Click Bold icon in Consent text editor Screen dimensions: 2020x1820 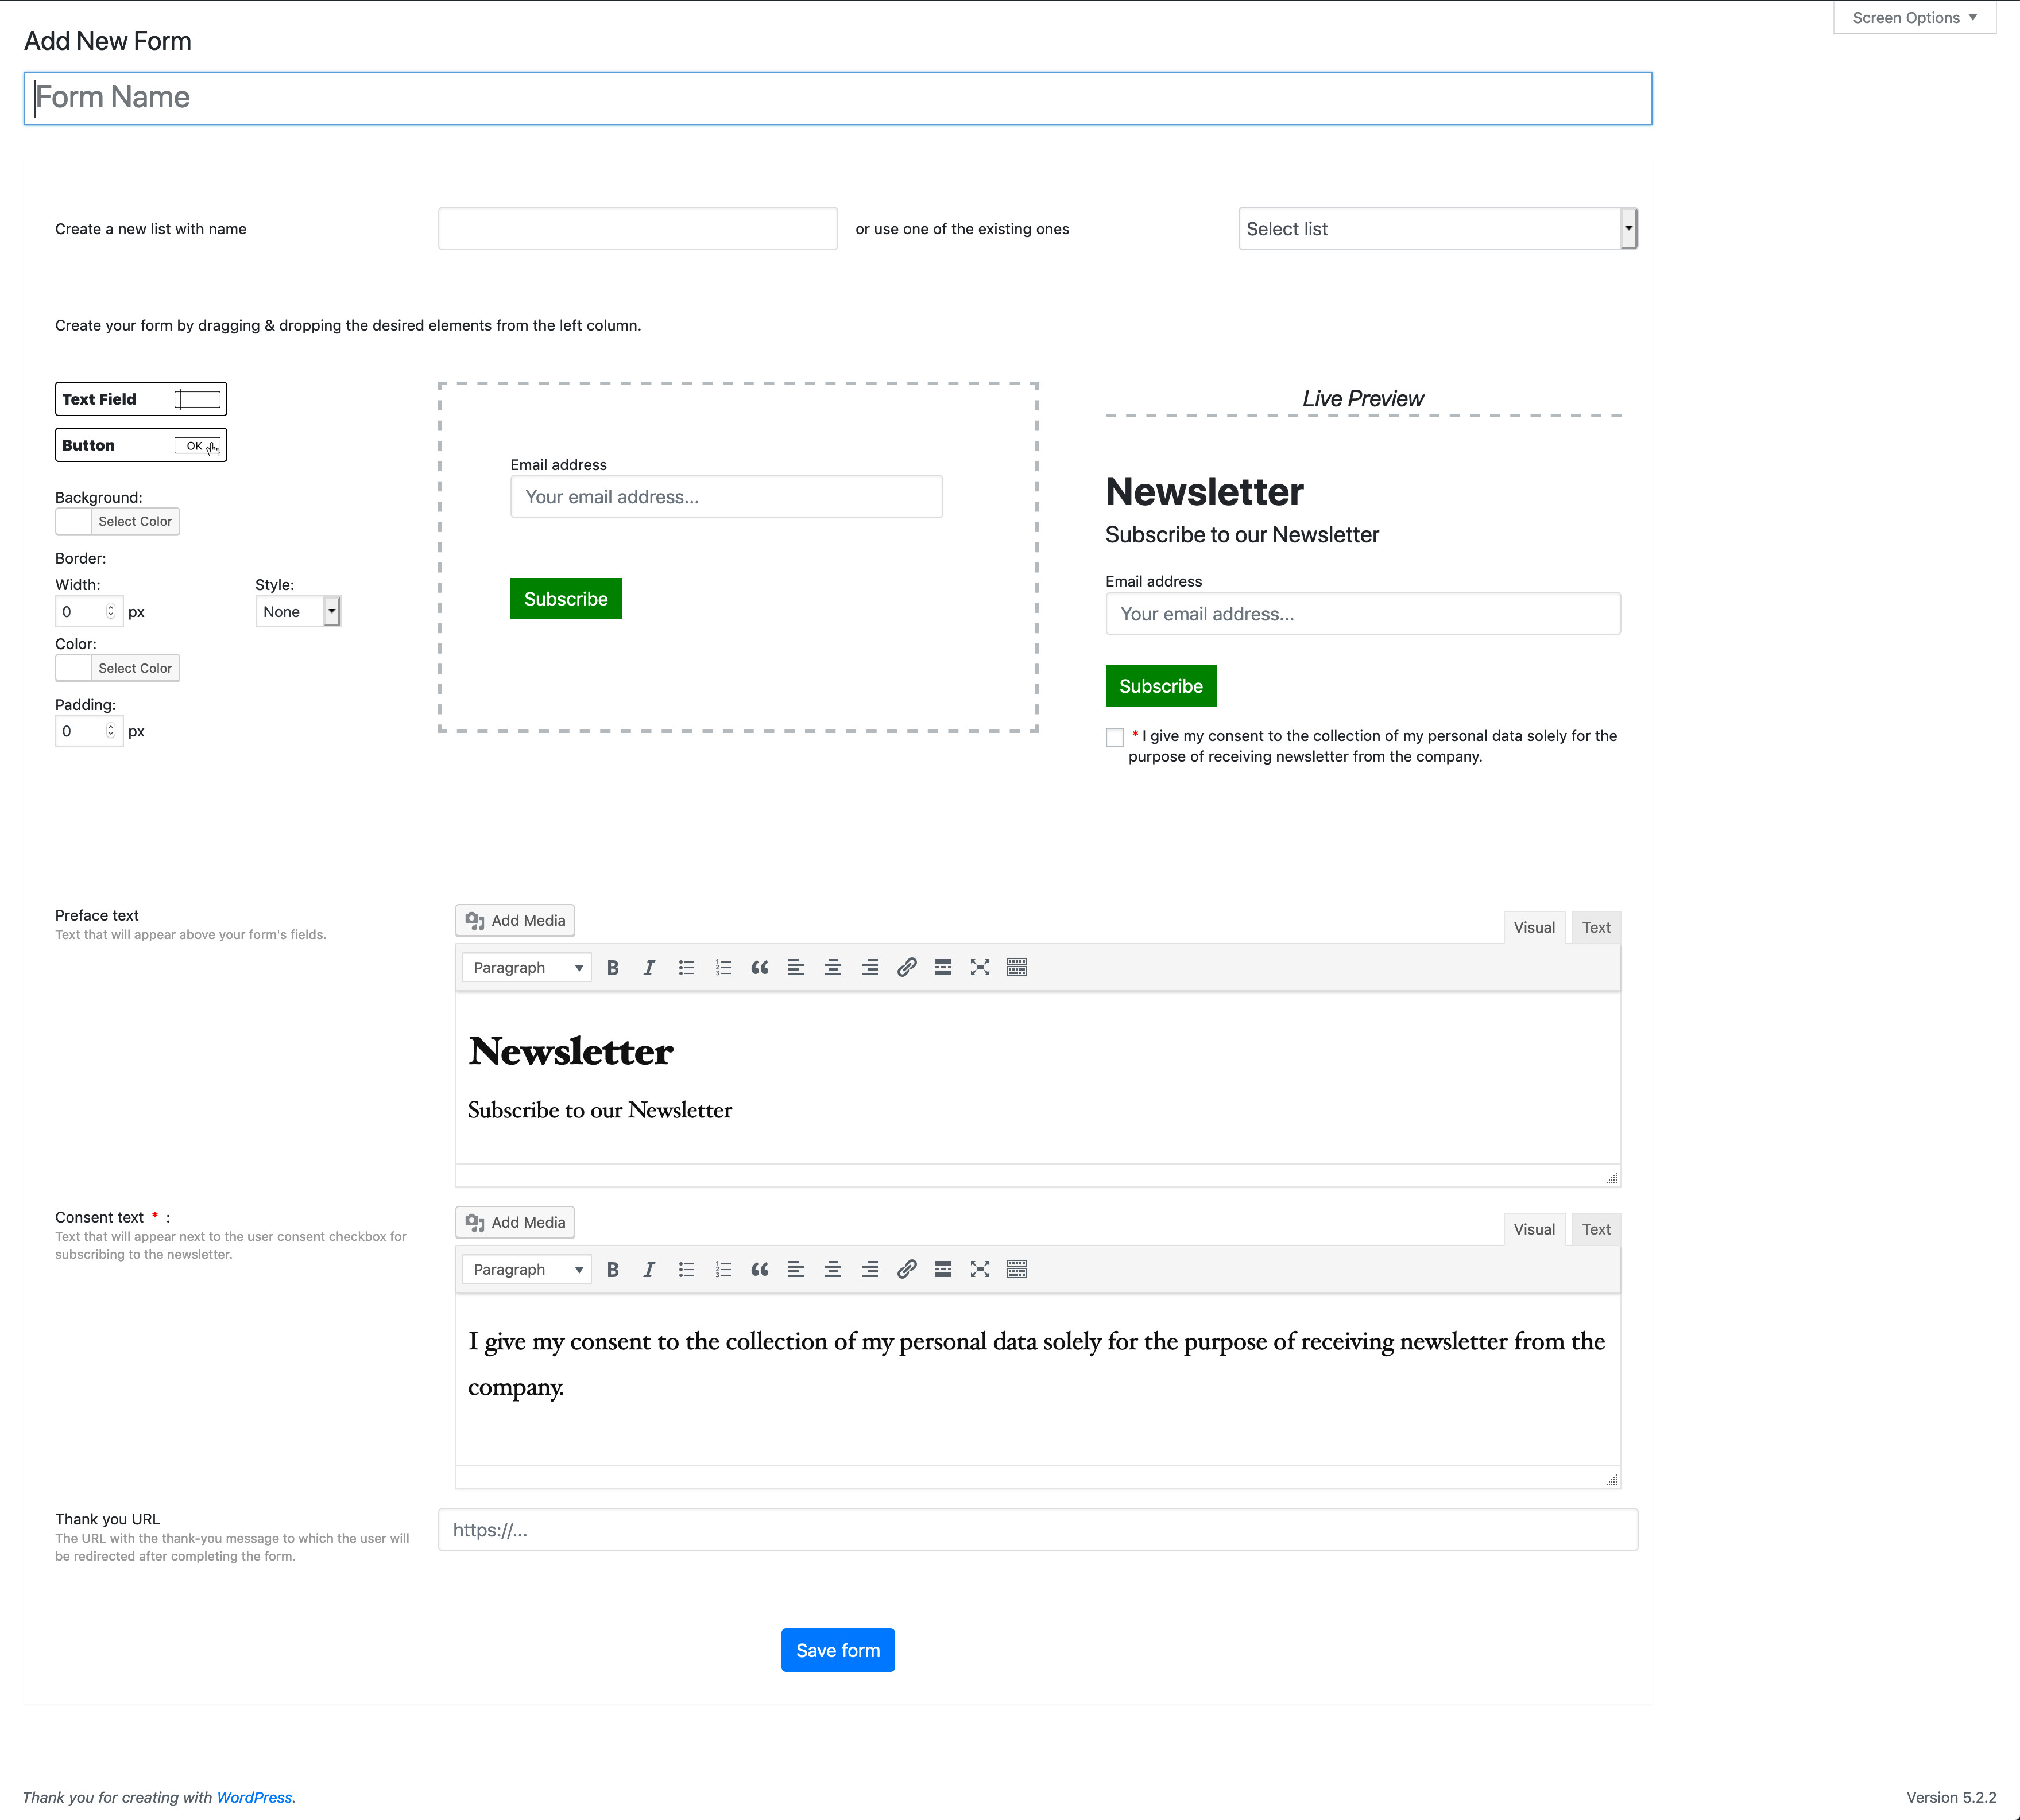coord(612,1269)
